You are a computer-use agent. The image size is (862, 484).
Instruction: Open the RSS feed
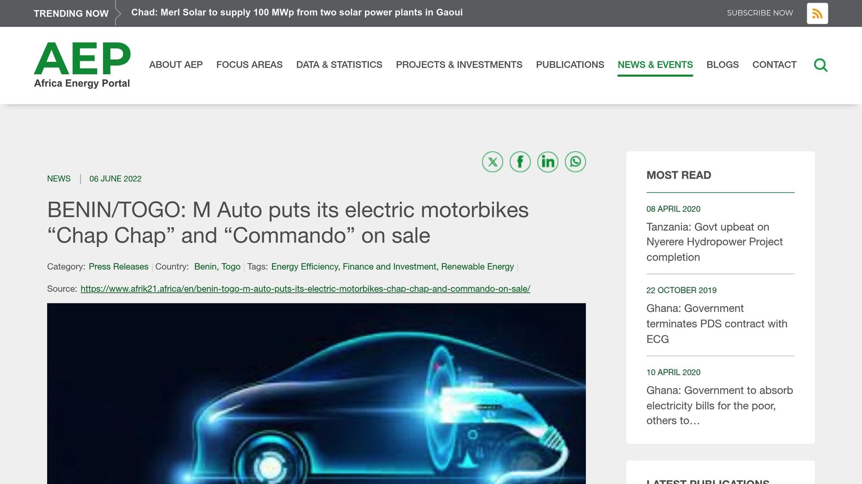817,13
